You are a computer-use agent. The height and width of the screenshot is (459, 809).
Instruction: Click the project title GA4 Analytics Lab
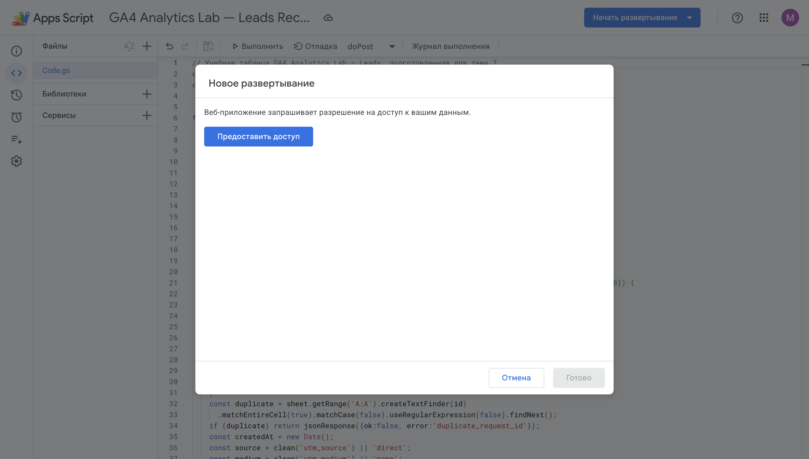tap(209, 18)
